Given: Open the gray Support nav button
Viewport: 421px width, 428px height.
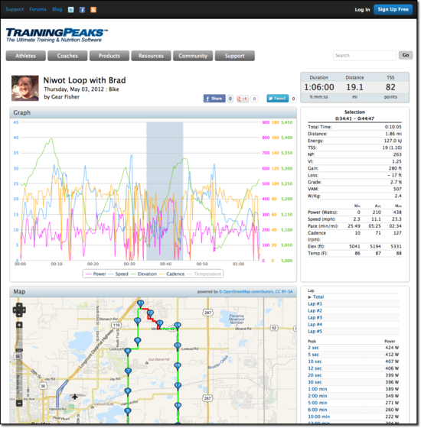Looking at the screenshot, I should (235, 56).
